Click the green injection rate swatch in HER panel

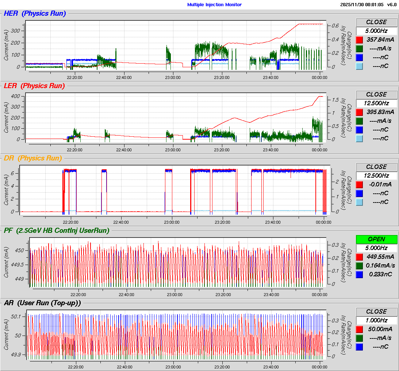[360, 48]
